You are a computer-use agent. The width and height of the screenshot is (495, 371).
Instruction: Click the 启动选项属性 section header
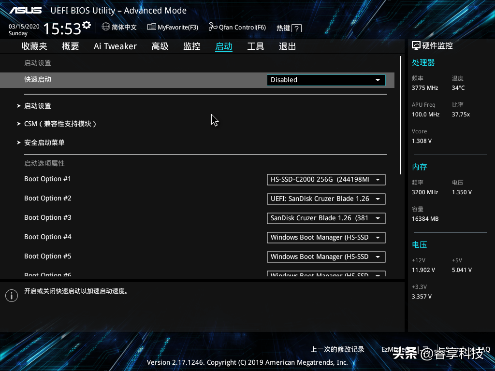(x=44, y=163)
